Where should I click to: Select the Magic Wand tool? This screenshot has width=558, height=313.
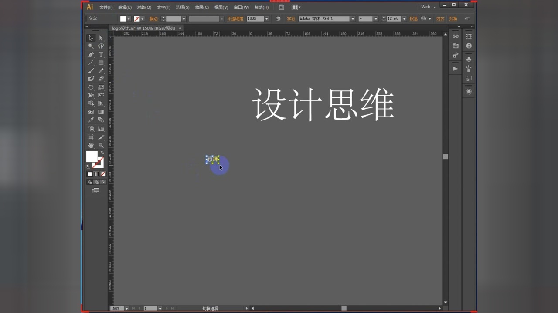click(x=91, y=46)
